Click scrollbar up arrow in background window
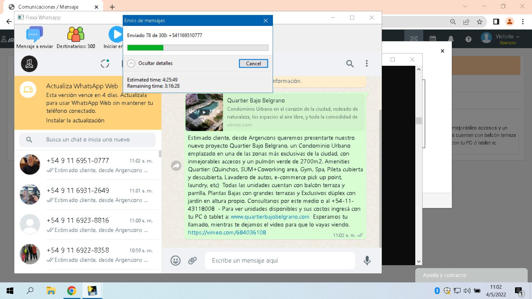This screenshot has height=299, width=532. [419, 69]
